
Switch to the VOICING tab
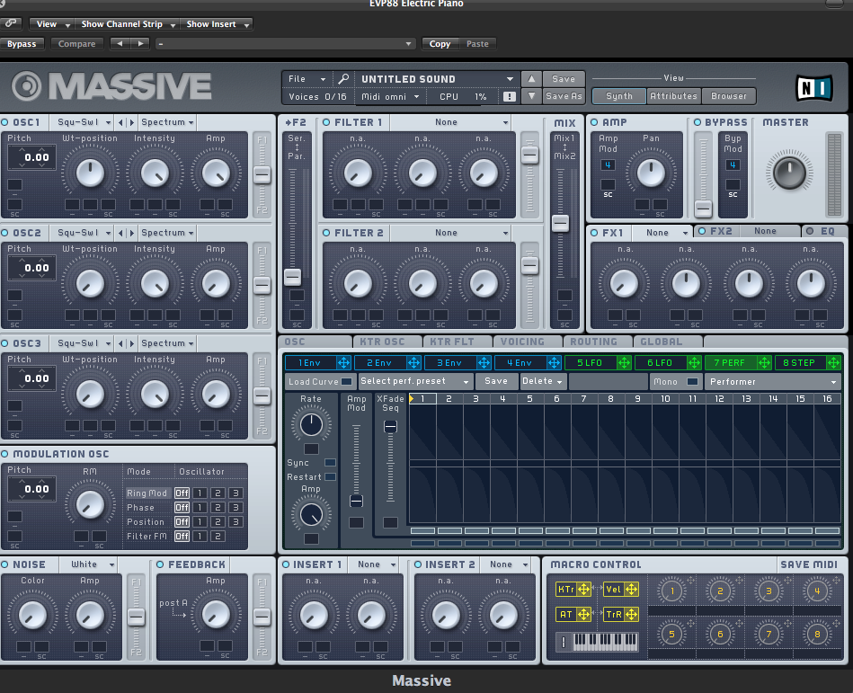tap(527, 342)
